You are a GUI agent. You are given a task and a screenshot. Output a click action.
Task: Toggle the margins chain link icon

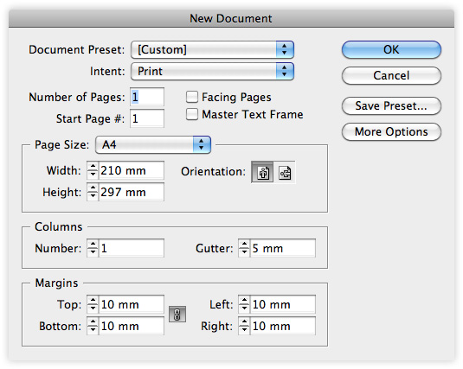(177, 315)
